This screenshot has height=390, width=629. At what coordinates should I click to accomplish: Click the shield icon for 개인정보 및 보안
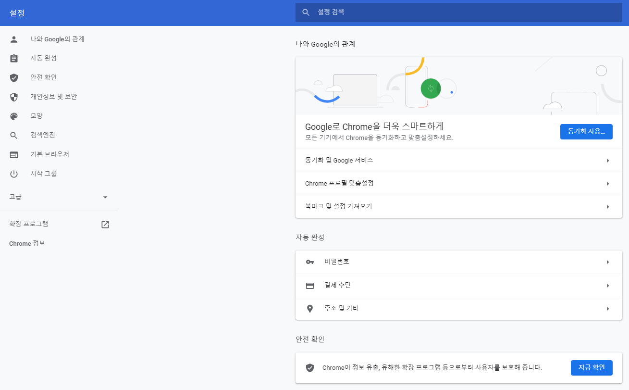[14, 97]
